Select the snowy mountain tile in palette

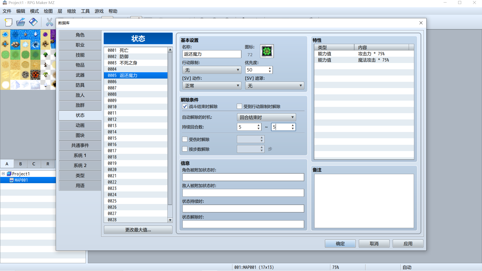tap(15, 85)
